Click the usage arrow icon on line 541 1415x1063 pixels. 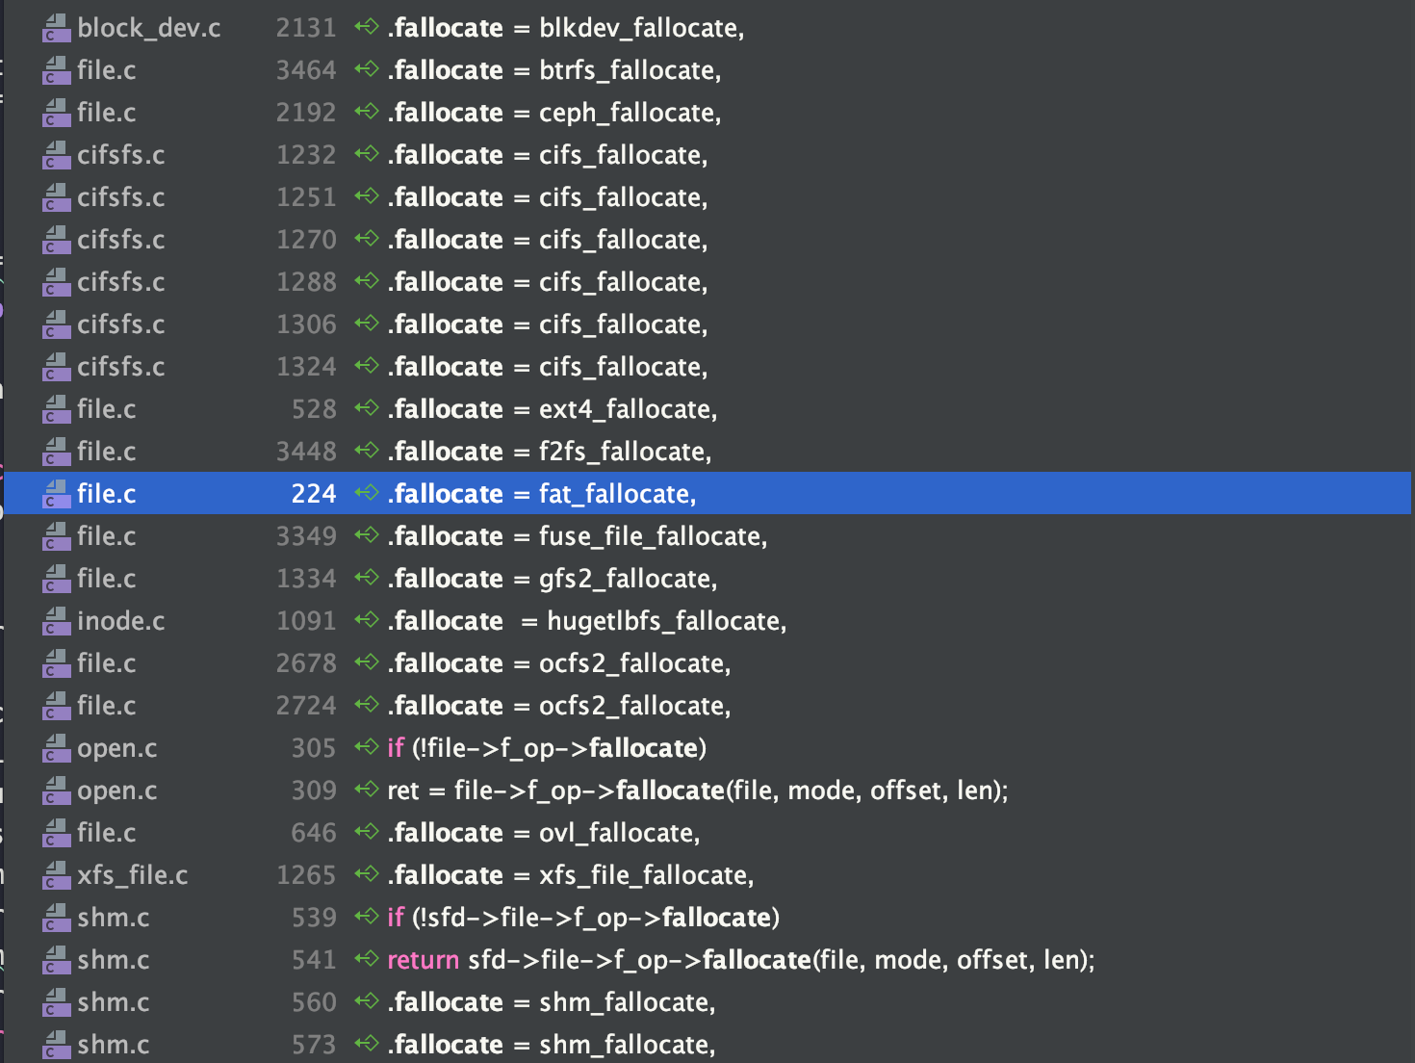(367, 959)
